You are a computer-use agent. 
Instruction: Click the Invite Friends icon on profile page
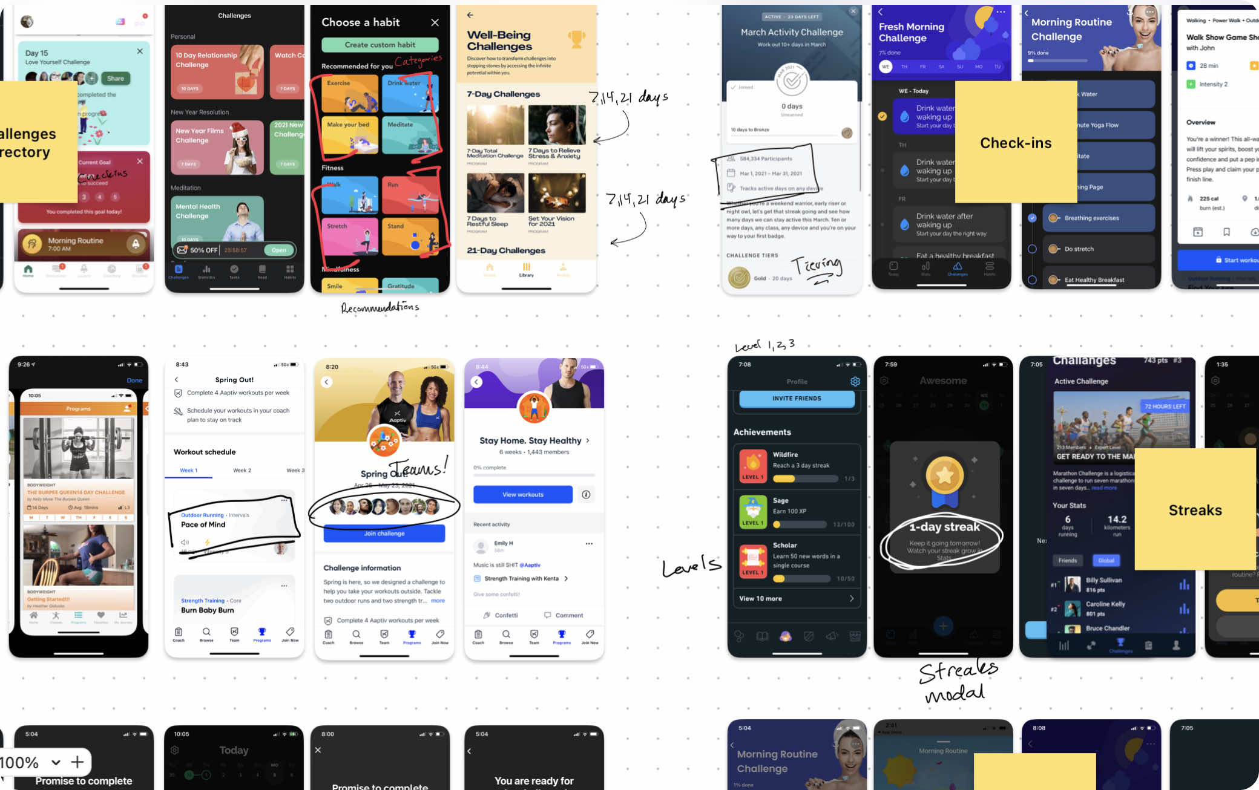pos(795,398)
